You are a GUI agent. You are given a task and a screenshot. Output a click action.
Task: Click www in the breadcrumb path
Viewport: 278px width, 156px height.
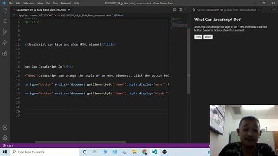tap(34, 16)
